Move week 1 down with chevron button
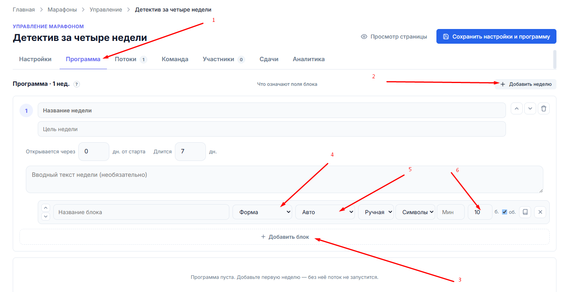The image size is (564, 292). point(530,108)
